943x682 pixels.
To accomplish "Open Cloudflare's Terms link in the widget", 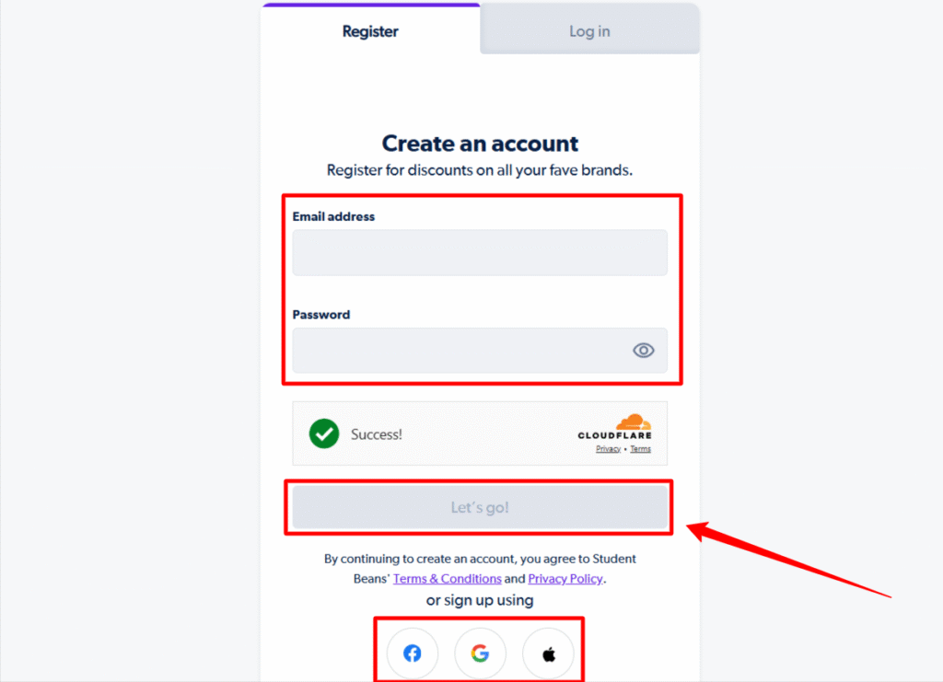I will point(640,448).
